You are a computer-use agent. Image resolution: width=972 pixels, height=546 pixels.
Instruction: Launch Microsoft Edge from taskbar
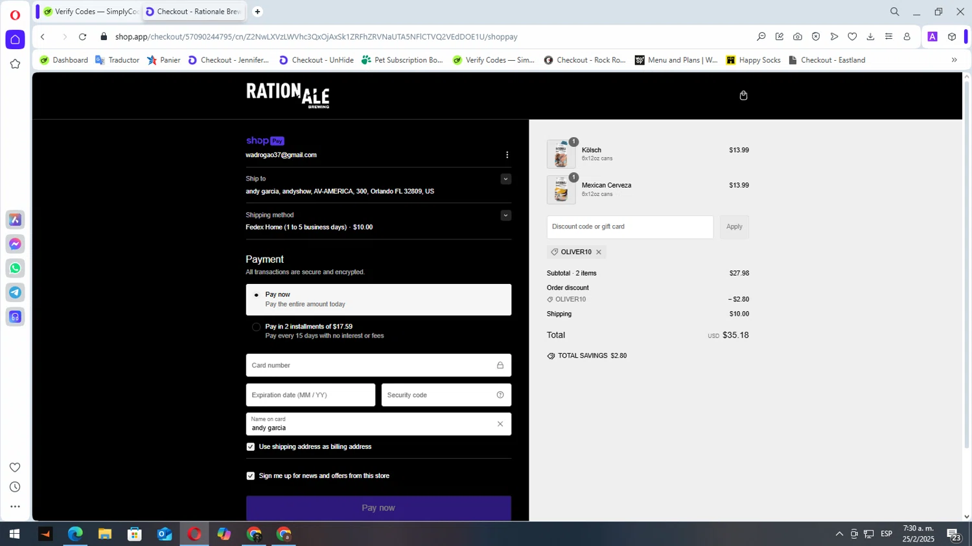click(75, 534)
